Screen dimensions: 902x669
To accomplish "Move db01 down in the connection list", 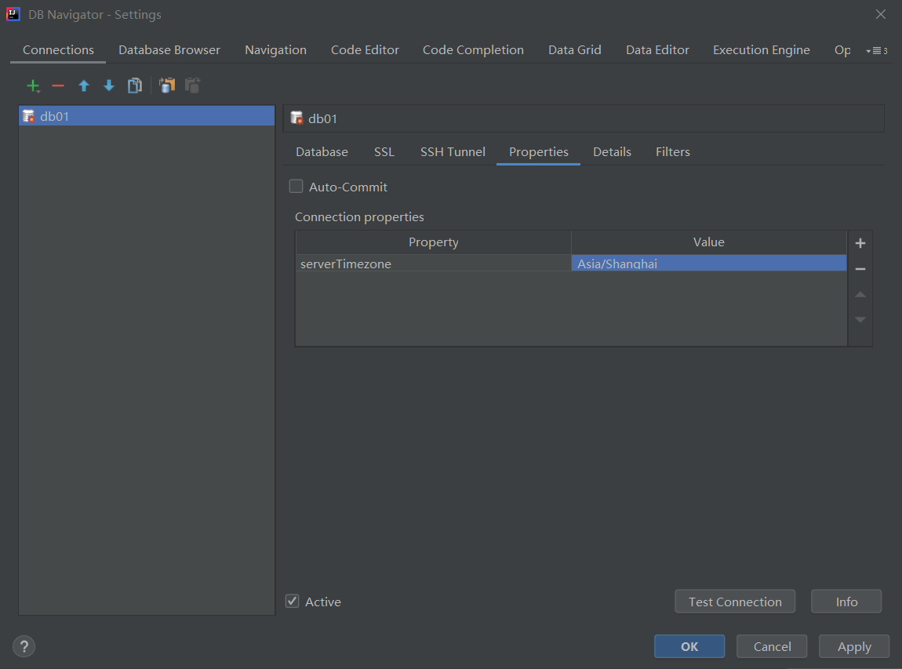I will pyautogui.click(x=108, y=86).
